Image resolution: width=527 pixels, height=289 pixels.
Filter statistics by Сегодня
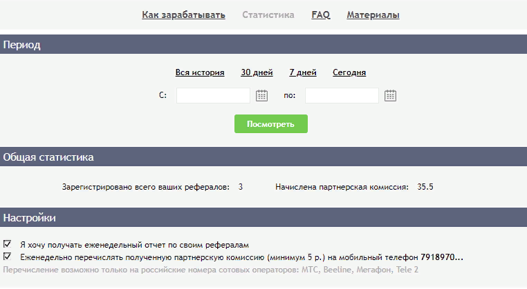[349, 72]
